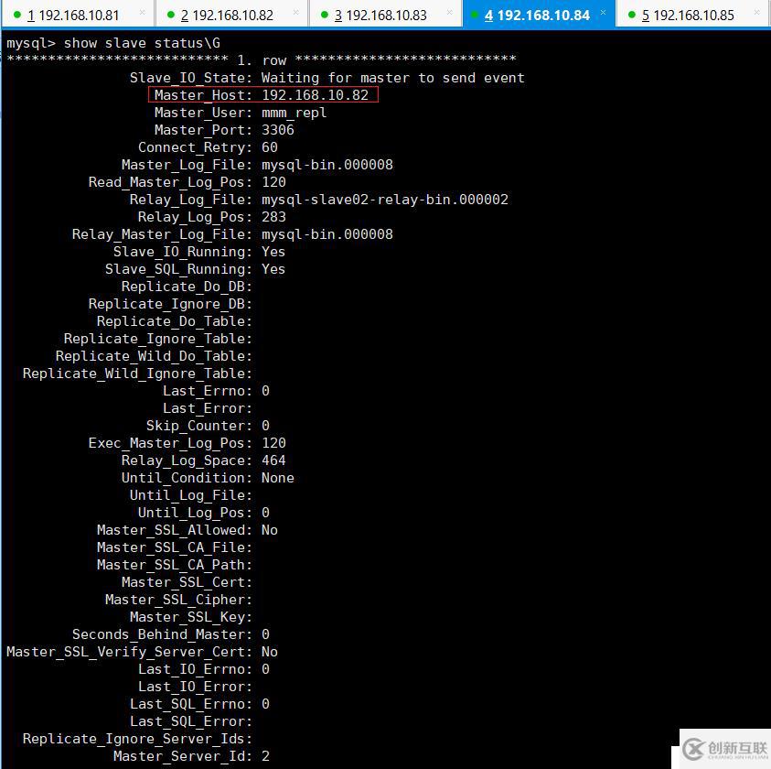Click Master_Host value 192.168.10.82
Screen dimensions: 771x769
point(316,95)
